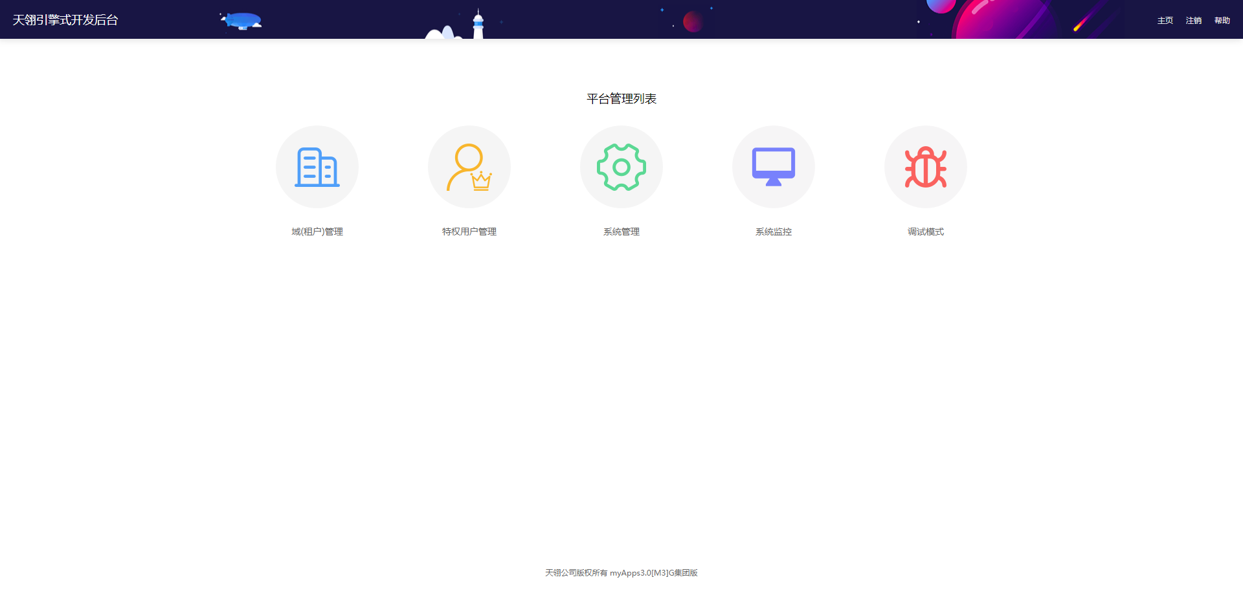Open the 系统管理 text label
This screenshot has width=1243, height=606.
(621, 232)
